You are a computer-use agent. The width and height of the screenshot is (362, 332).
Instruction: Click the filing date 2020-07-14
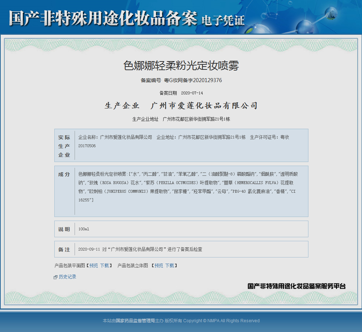click(x=192, y=93)
